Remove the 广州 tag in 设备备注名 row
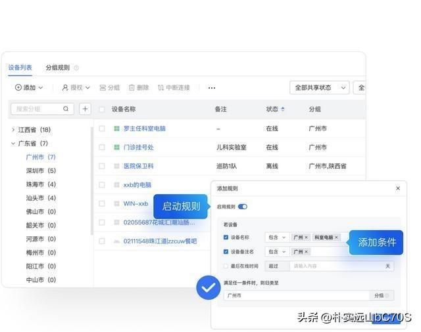This screenshot has width=421, height=332. [306, 252]
